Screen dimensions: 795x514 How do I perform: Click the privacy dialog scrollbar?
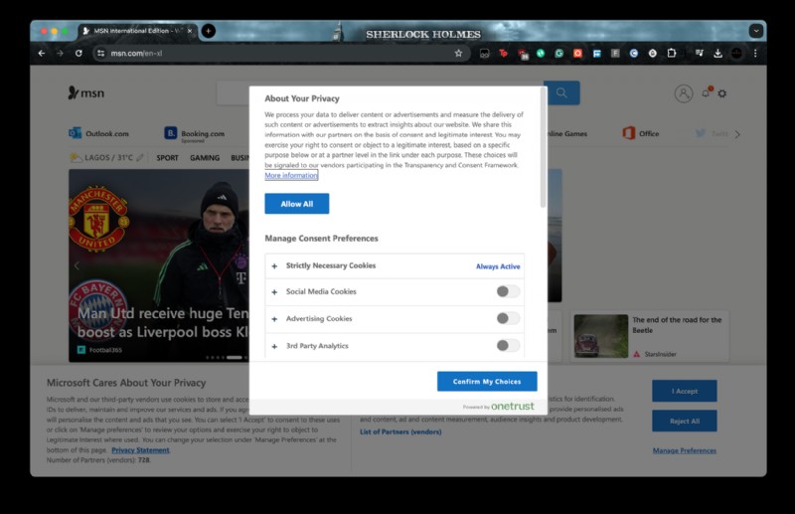543,147
